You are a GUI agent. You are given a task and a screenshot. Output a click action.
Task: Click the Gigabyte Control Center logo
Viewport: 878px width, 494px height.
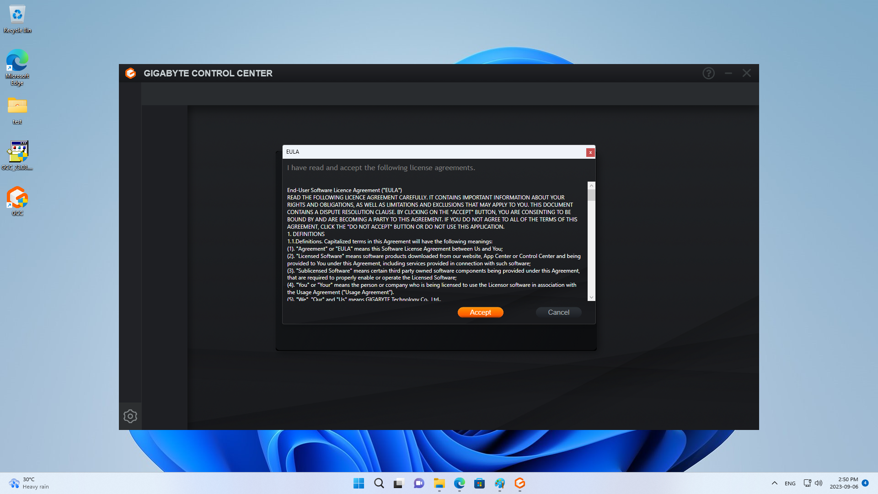pos(130,73)
